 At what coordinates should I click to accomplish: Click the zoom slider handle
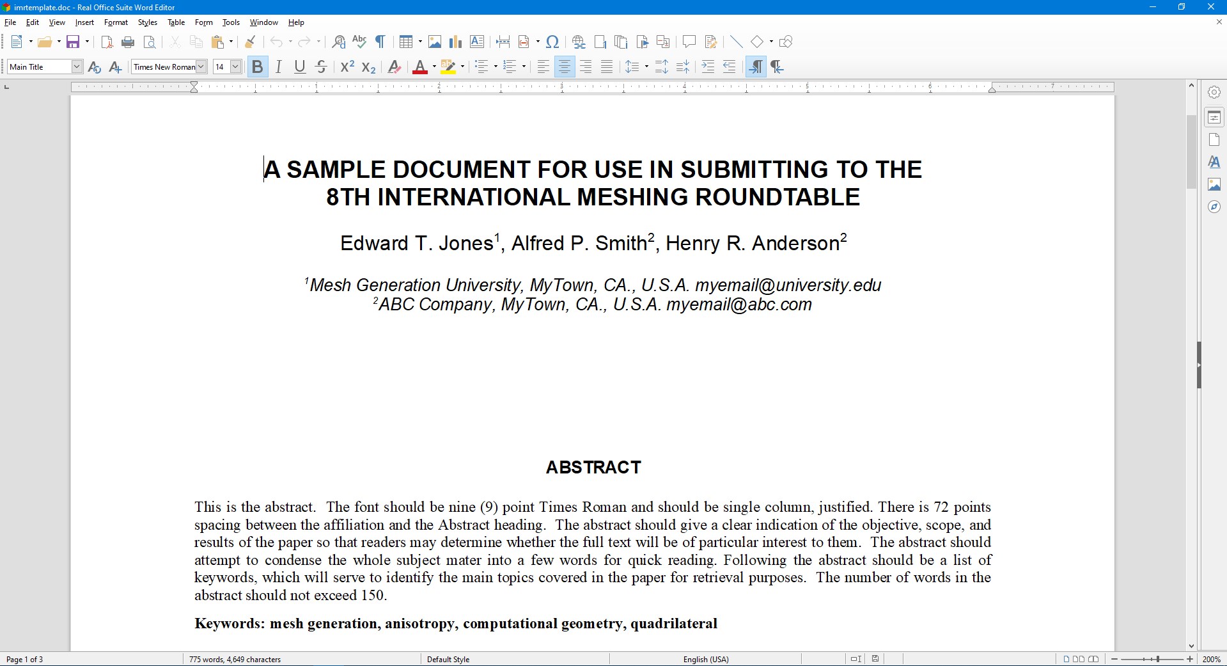[x=1158, y=659]
